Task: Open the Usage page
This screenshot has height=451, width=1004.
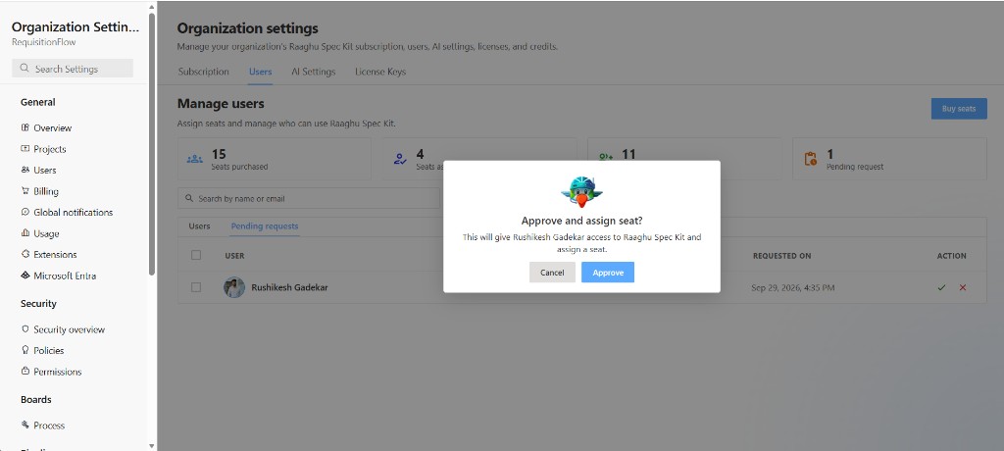Action: [47, 233]
